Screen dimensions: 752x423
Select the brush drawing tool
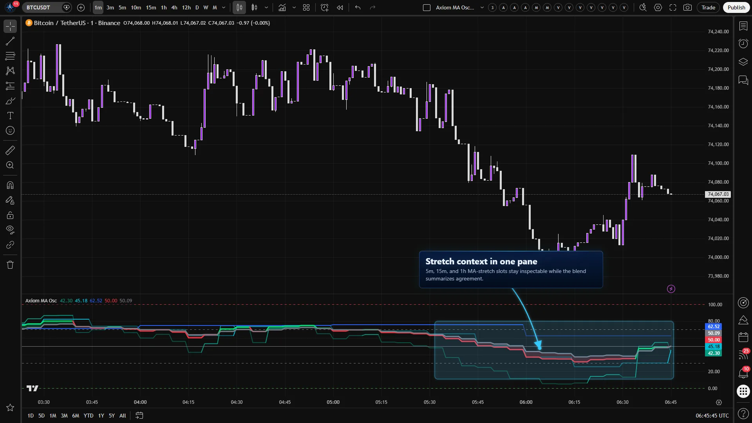10,101
